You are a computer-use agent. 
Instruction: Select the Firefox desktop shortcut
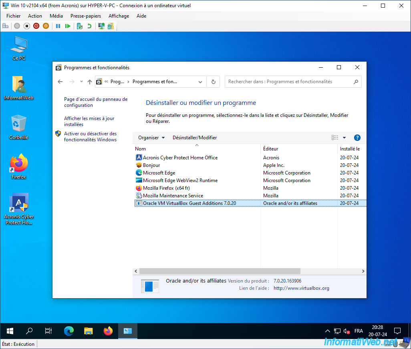[x=18, y=167]
